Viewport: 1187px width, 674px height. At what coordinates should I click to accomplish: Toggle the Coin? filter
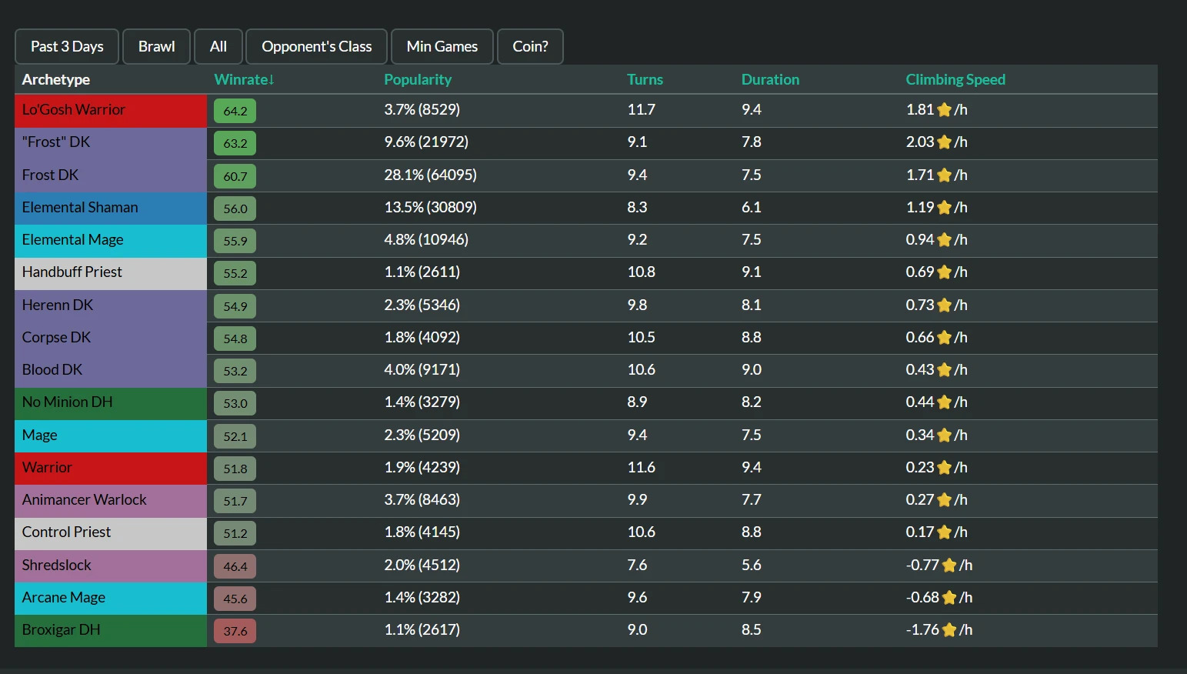(530, 47)
